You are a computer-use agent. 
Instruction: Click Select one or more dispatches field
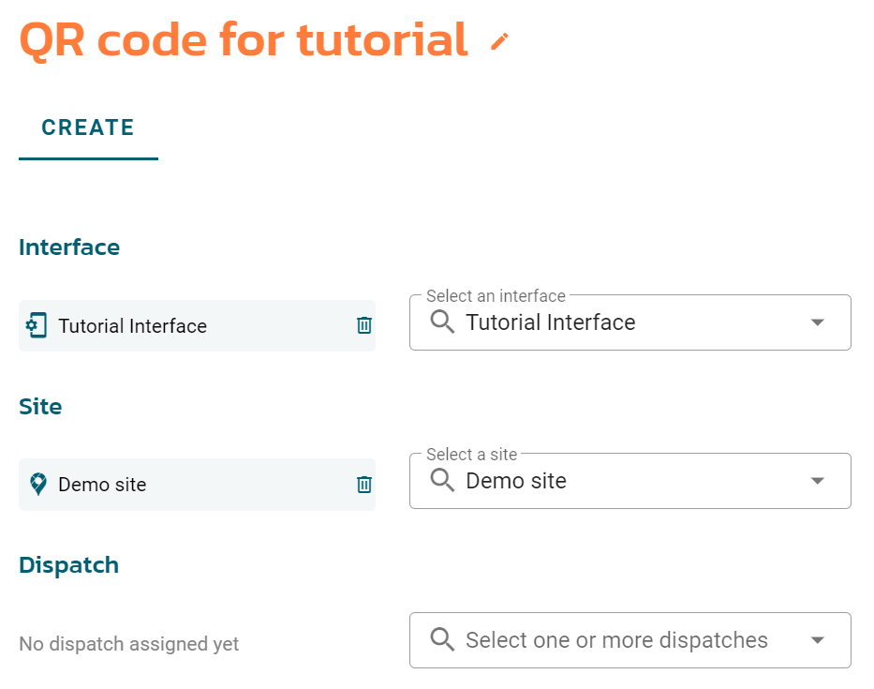[x=630, y=640]
